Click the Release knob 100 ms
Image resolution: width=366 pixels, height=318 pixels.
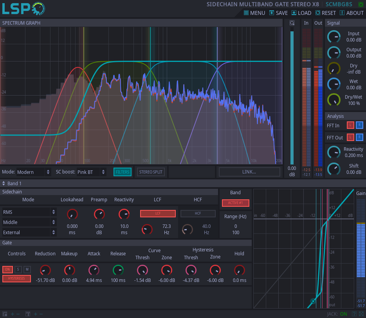pos(118,270)
